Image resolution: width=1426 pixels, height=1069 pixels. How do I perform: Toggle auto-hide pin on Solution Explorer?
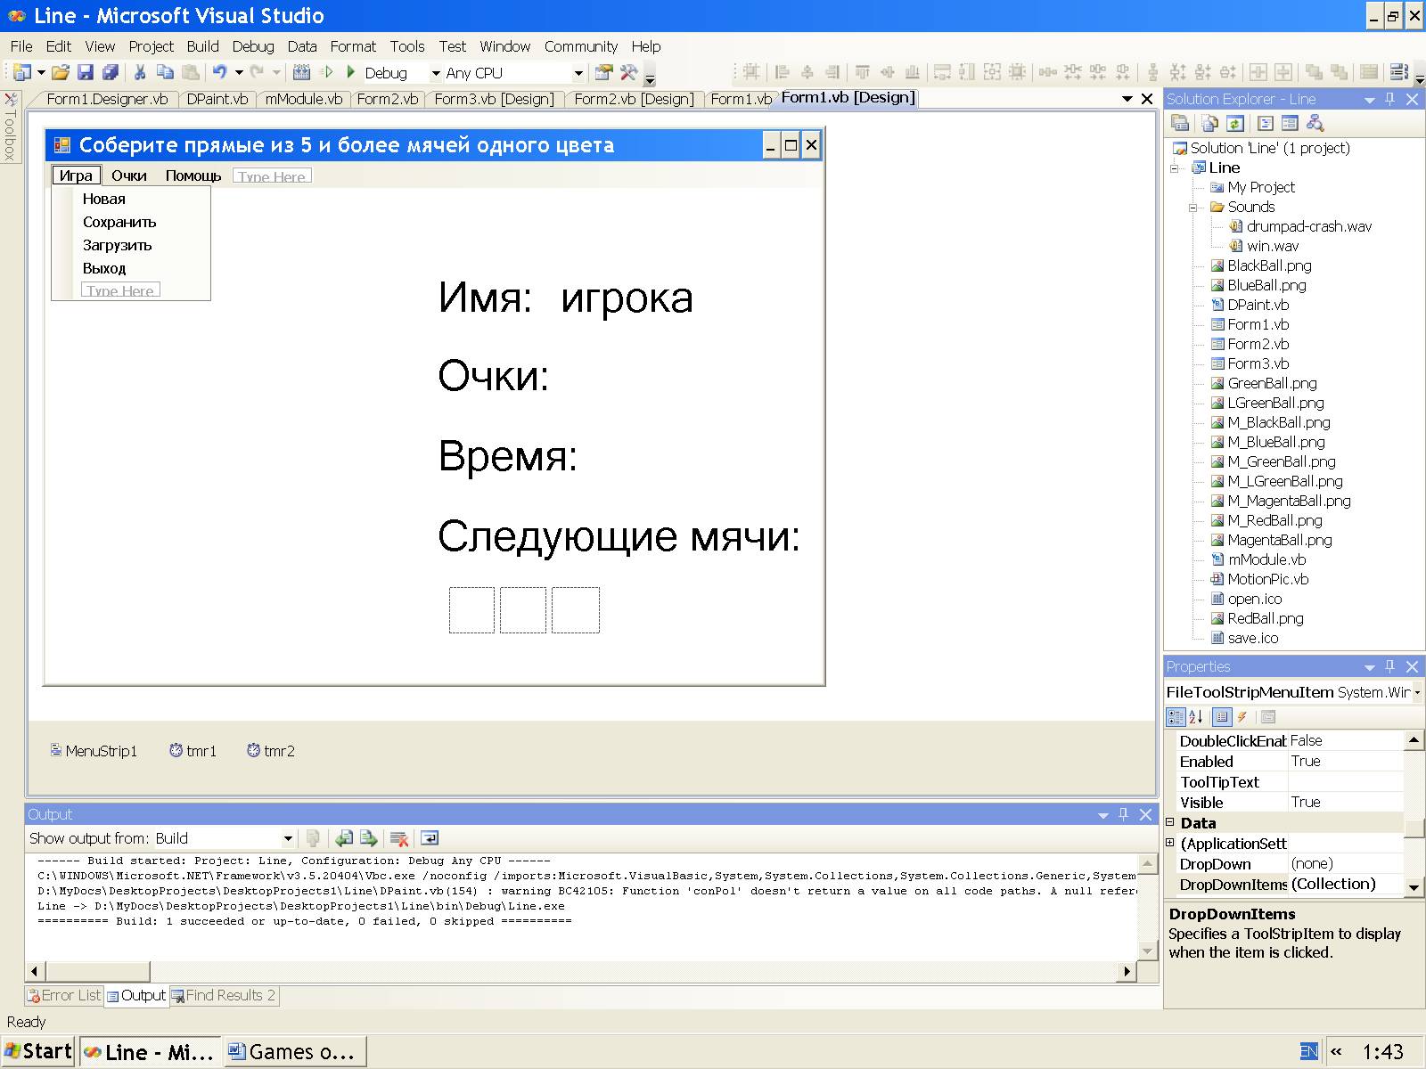pyautogui.click(x=1389, y=99)
